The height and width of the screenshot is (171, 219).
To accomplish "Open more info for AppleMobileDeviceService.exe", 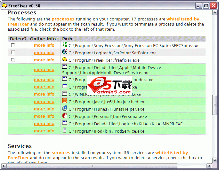I will pyautogui.click(x=44, y=70).
